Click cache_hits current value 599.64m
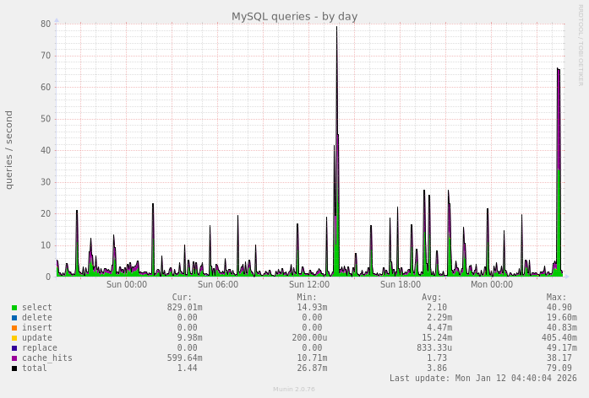Screen dimensions: 589x398 click(x=184, y=358)
